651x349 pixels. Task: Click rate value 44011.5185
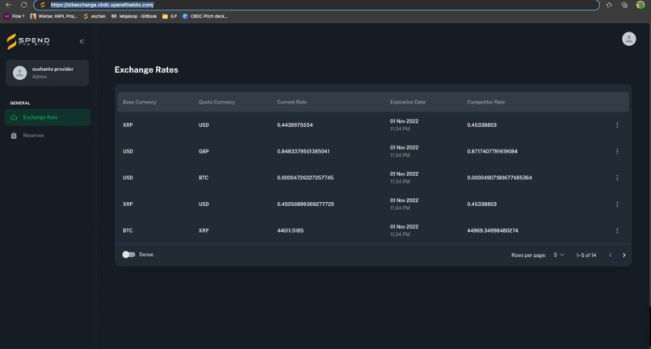290,230
